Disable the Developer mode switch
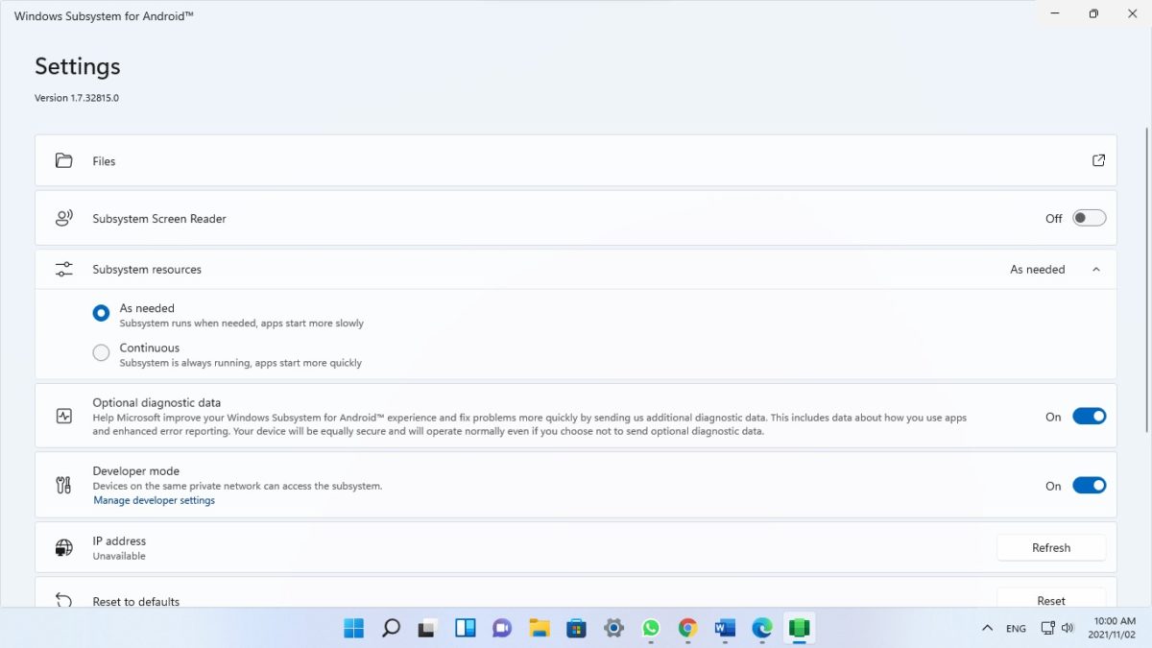1152x648 pixels. pos(1089,485)
